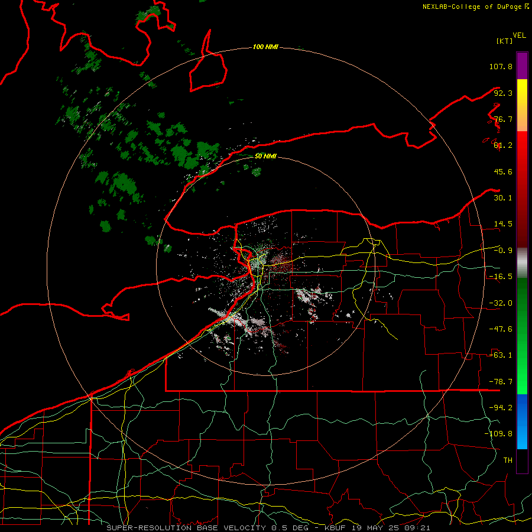The height and width of the screenshot is (532, 532).
Task: Click the 45.6 legend value
Action: click(503, 171)
